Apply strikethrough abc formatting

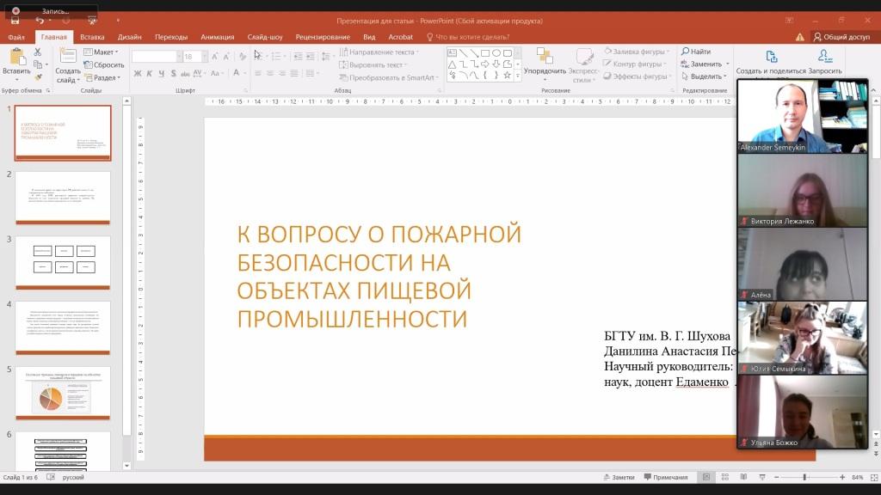tap(185, 74)
